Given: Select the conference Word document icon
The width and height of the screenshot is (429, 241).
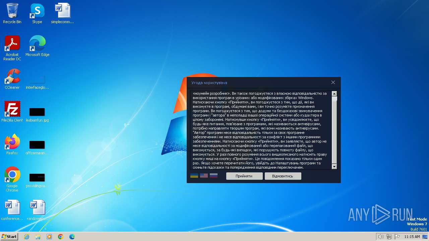Looking at the screenshot, I should (x=12, y=210).
